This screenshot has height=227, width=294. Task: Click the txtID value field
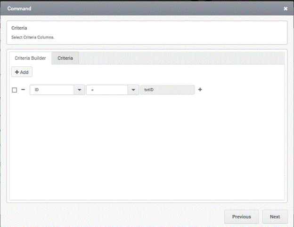click(x=167, y=90)
